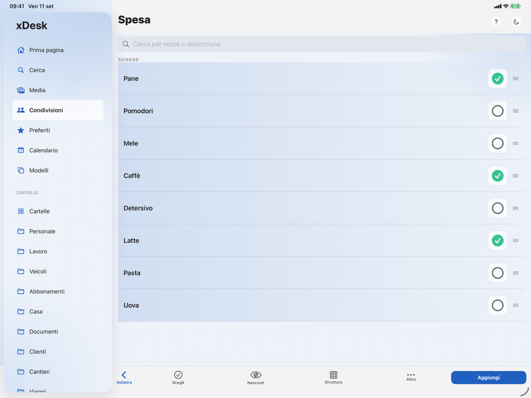Open the Clienti folder

(58, 352)
